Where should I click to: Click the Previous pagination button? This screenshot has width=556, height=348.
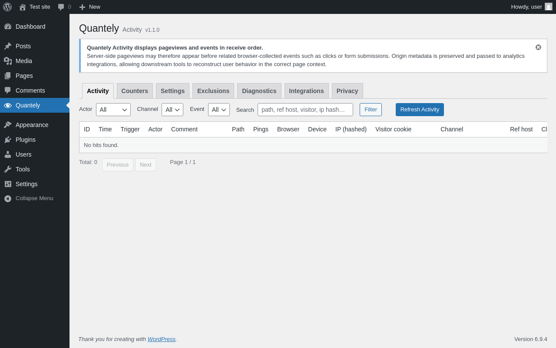coord(118,165)
